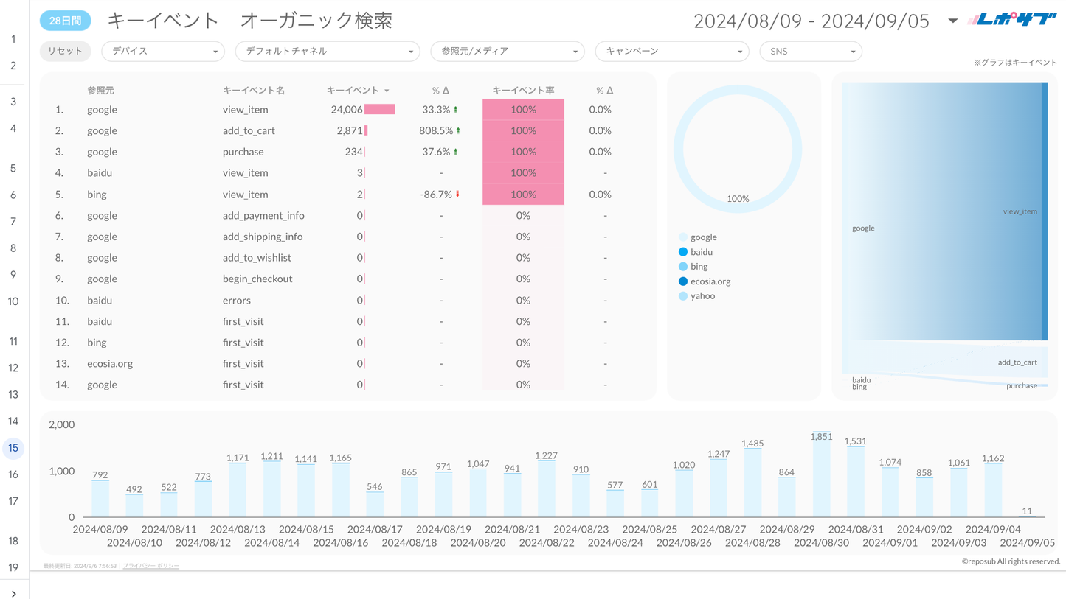Click the red down arrow in the bing row
Viewport: 1066px width, 599px height.
tap(458, 195)
